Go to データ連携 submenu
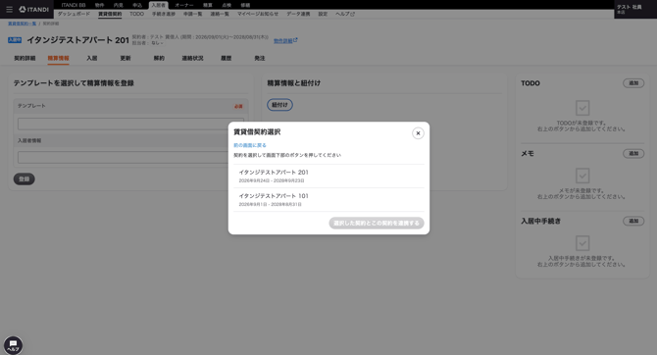This screenshot has width=657, height=355. click(298, 14)
